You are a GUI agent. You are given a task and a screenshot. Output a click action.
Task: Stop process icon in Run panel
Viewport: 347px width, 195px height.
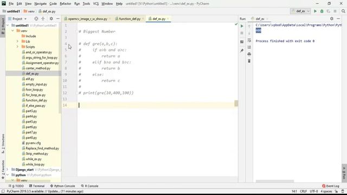point(242,33)
